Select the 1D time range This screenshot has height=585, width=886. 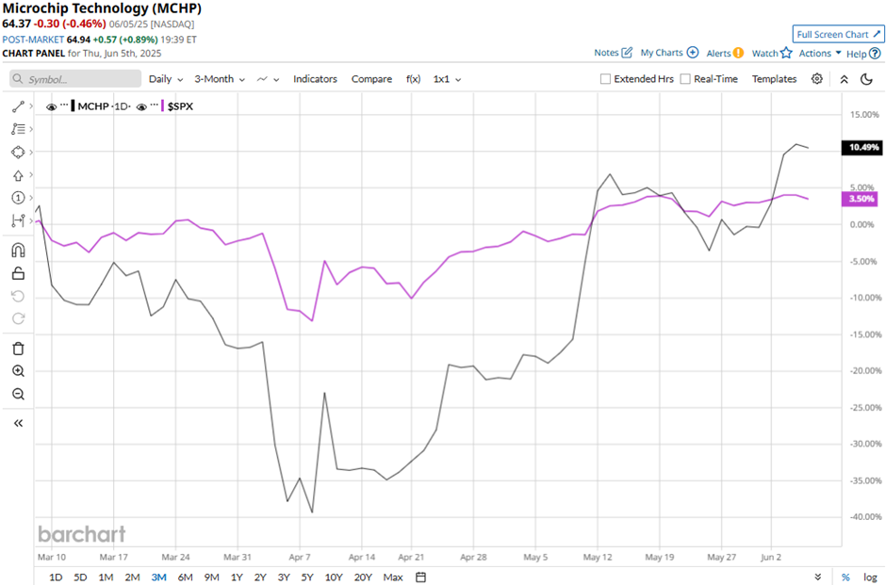click(56, 577)
